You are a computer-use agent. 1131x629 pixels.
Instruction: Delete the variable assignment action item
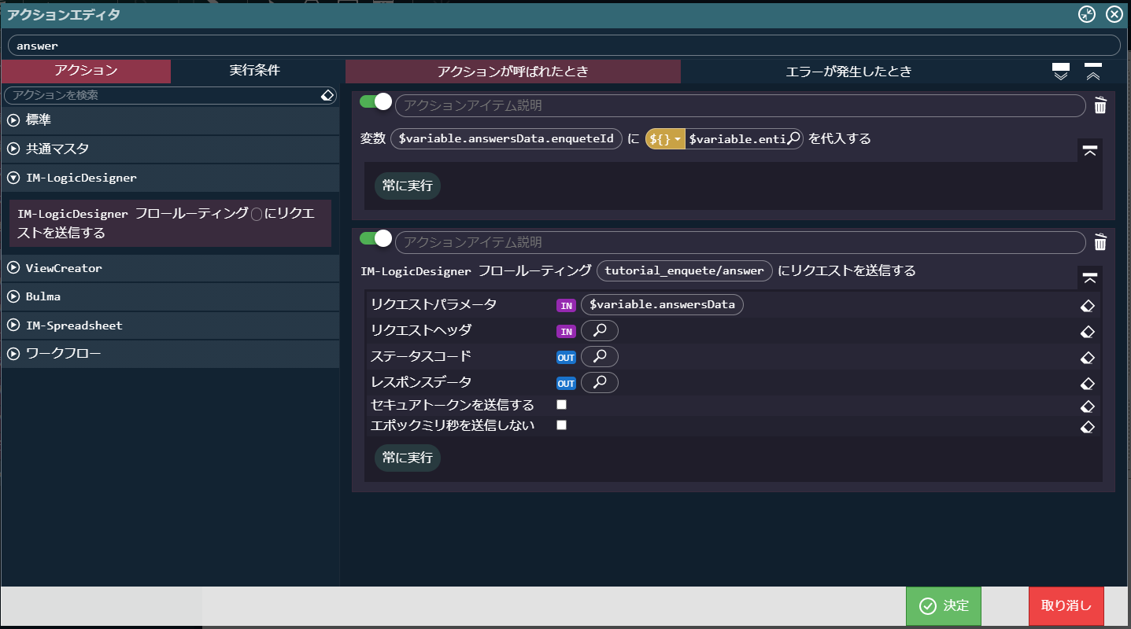coord(1100,105)
